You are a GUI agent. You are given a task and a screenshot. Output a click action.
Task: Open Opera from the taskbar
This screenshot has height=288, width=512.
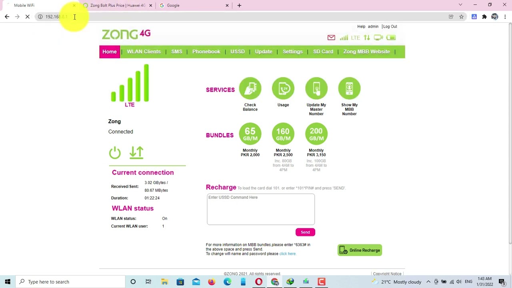pyautogui.click(x=259, y=282)
